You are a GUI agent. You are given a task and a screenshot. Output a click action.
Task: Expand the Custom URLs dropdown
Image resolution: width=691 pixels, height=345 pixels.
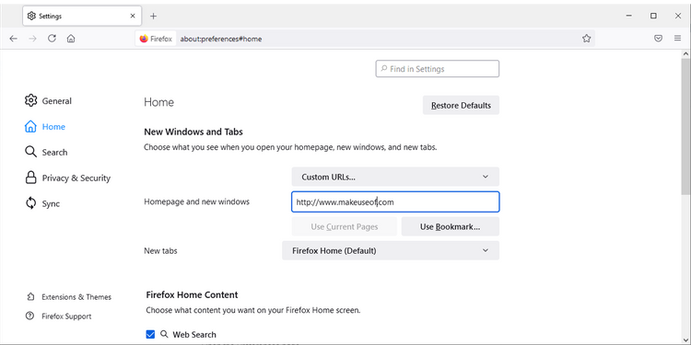pos(395,177)
